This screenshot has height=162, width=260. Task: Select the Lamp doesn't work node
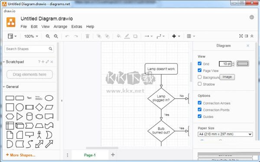tap(161, 69)
